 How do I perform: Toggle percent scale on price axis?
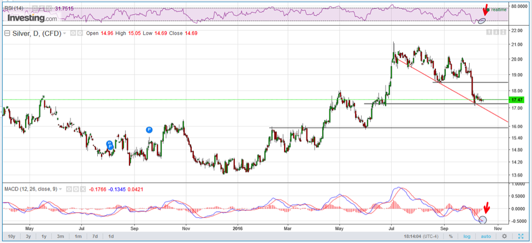(x=451, y=236)
